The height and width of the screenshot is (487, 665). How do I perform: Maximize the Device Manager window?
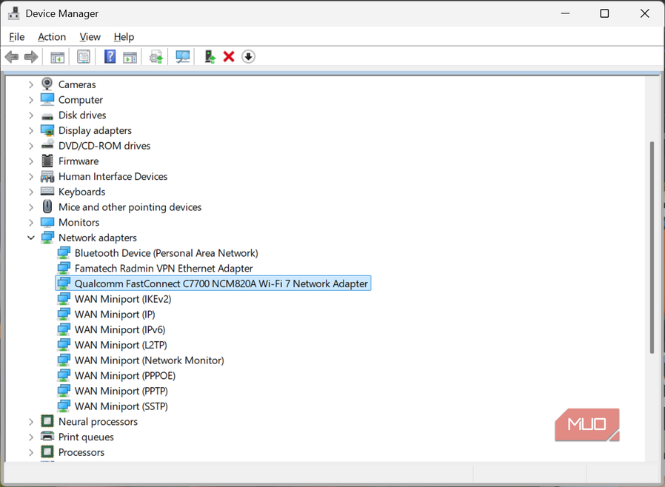click(604, 13)
